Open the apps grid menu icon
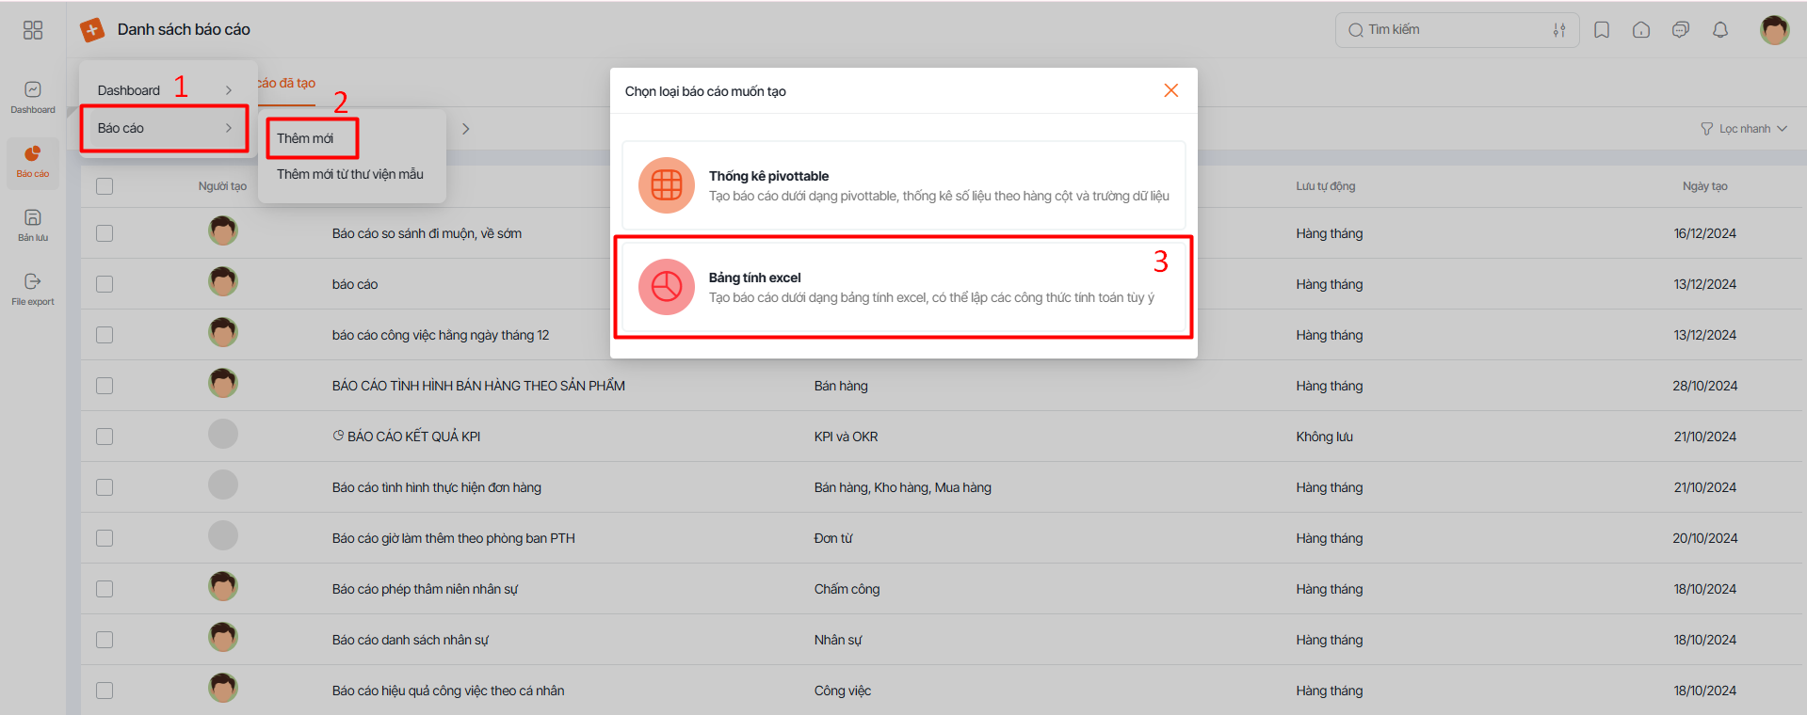The image size is (1807, 715). point(33,30)
